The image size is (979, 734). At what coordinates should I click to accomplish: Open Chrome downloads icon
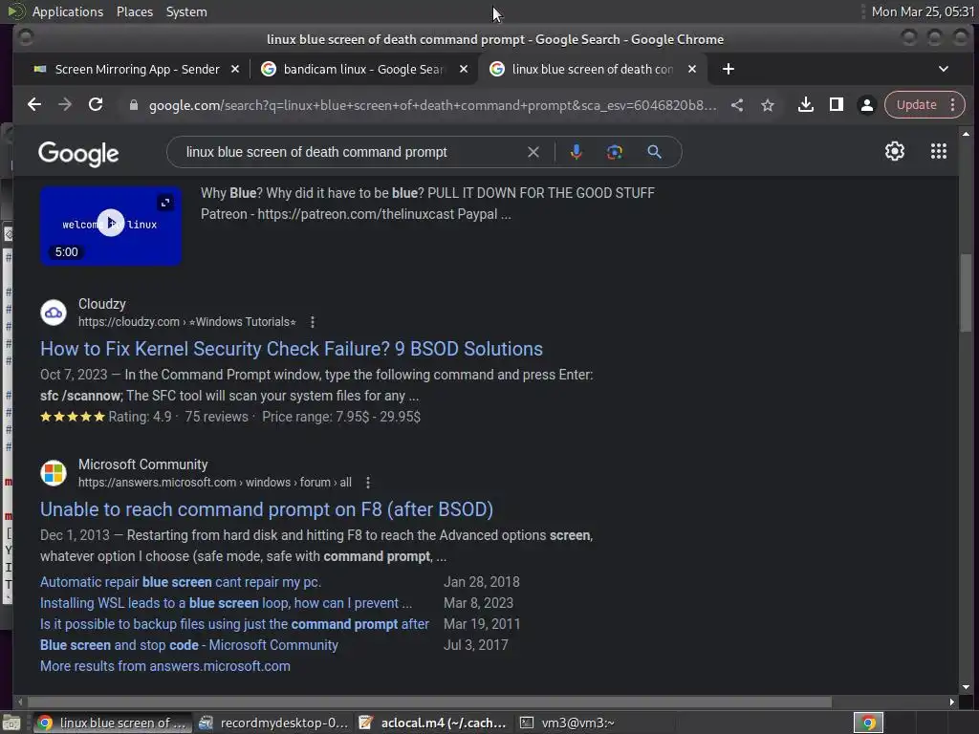pos(805,105)
